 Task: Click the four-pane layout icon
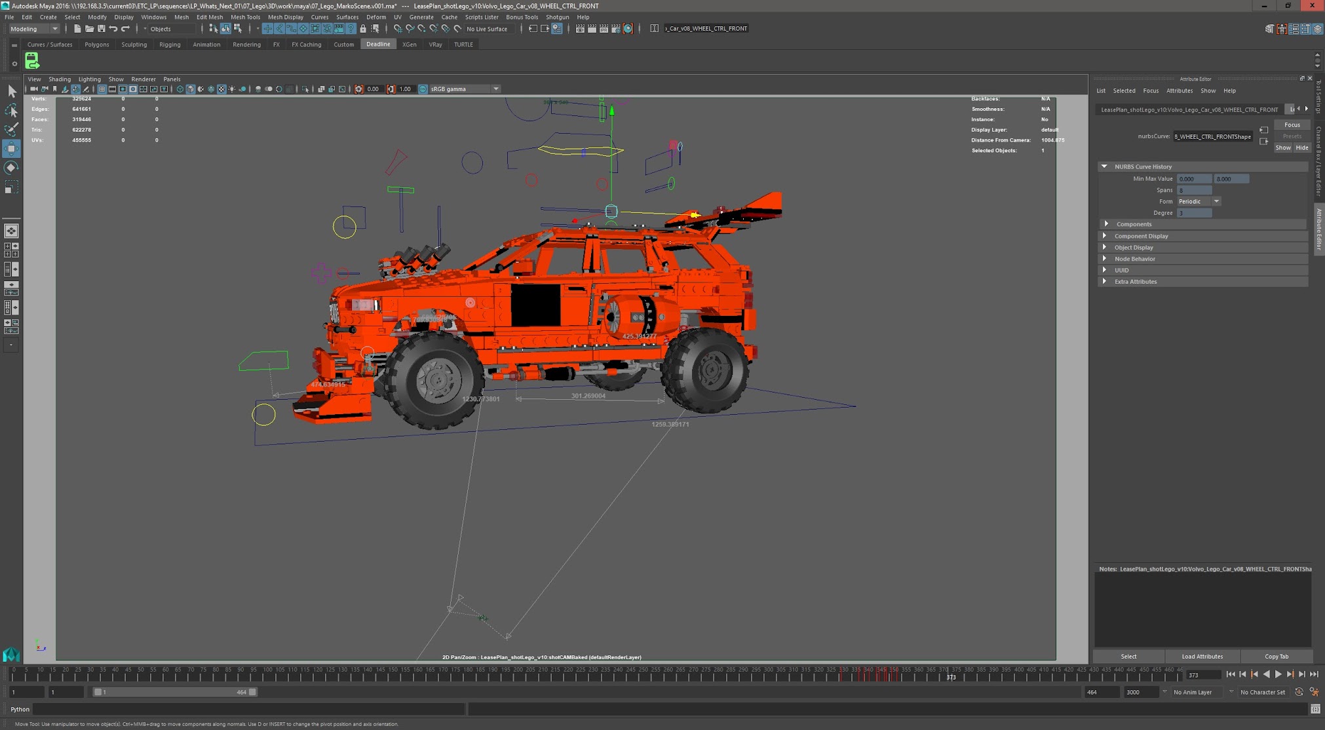[11, 250]
